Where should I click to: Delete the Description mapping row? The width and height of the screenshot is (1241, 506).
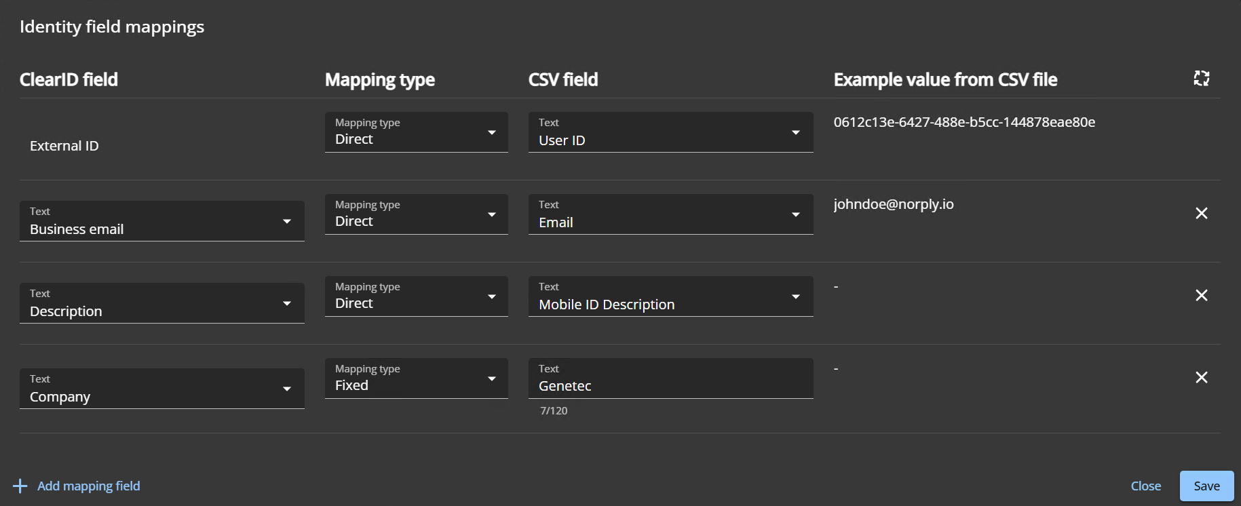1201,296
